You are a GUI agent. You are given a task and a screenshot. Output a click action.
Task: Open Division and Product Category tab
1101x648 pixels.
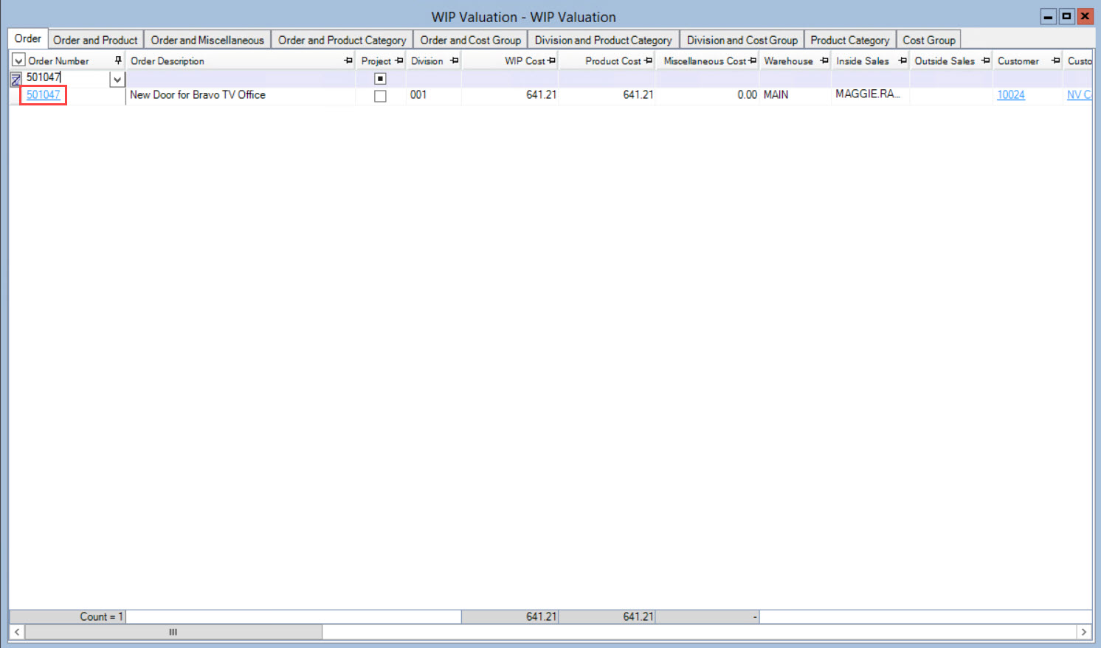[x=604, y=40]
